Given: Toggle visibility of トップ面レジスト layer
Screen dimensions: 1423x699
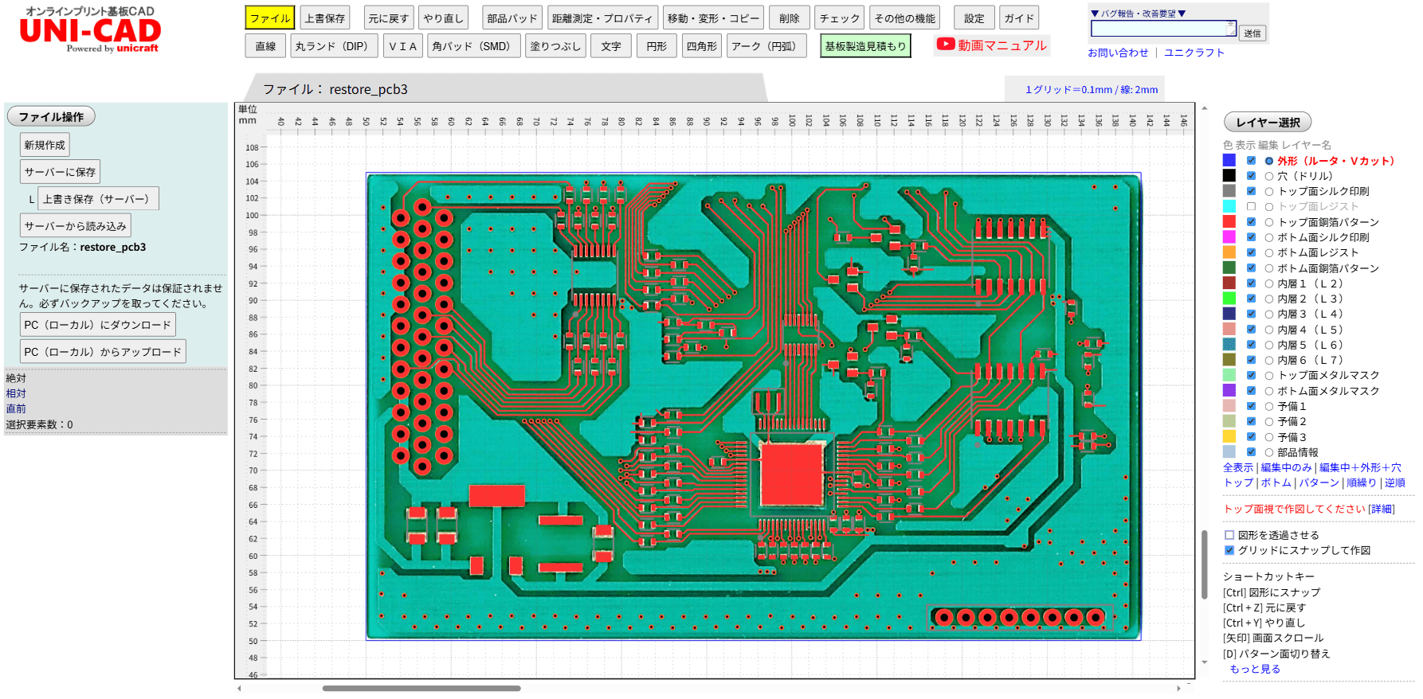Looking at the screenshot, I should 1251,207.
